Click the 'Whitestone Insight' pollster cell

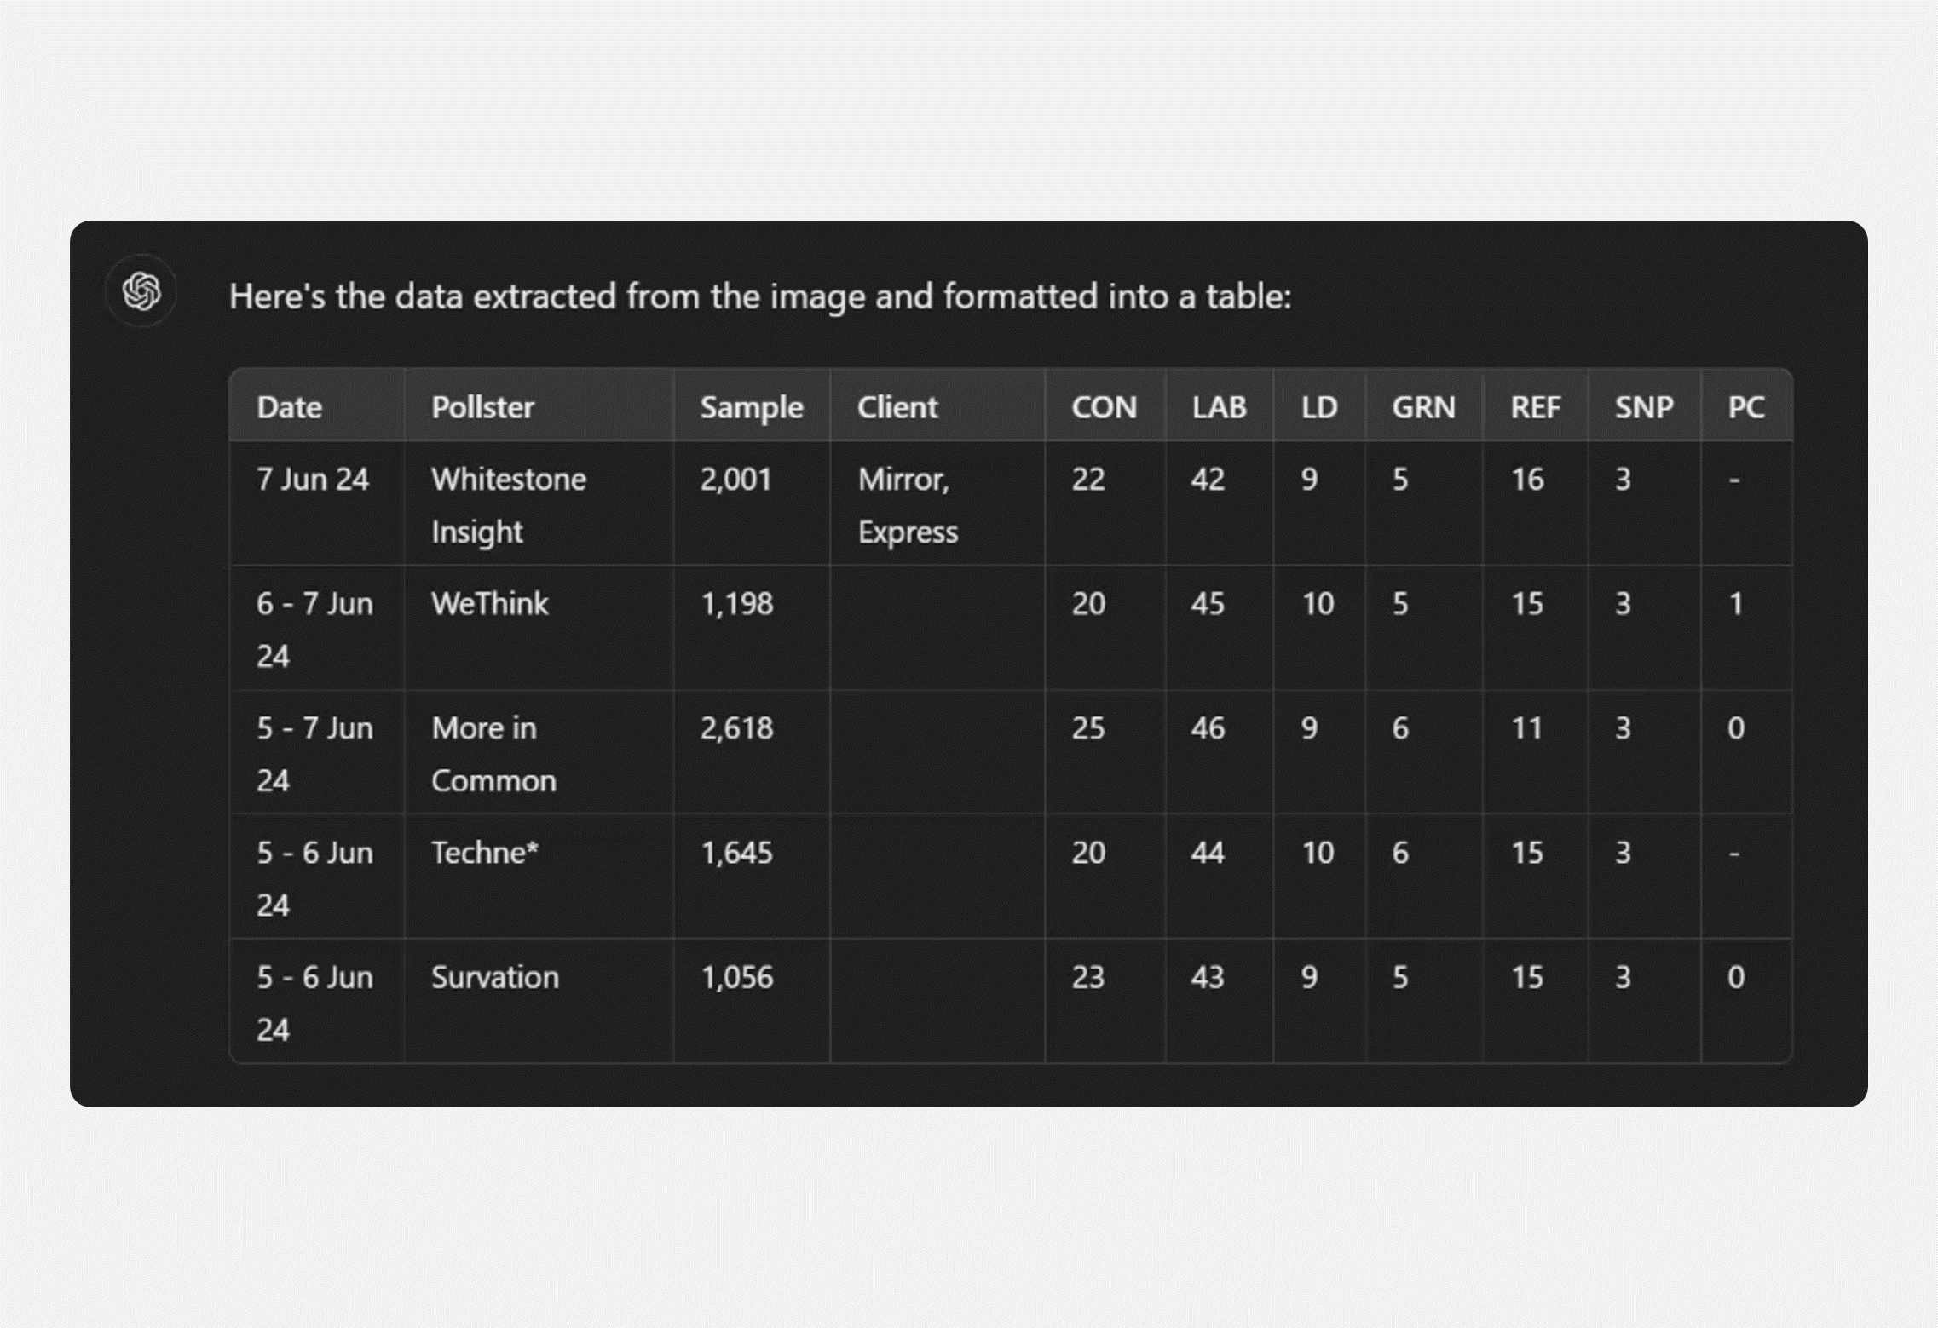tap(508, 505)
